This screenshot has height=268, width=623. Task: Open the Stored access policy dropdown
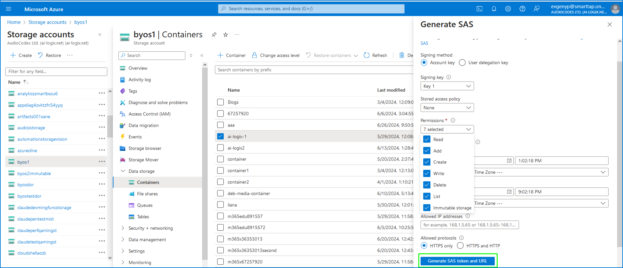tap(447, 107)
